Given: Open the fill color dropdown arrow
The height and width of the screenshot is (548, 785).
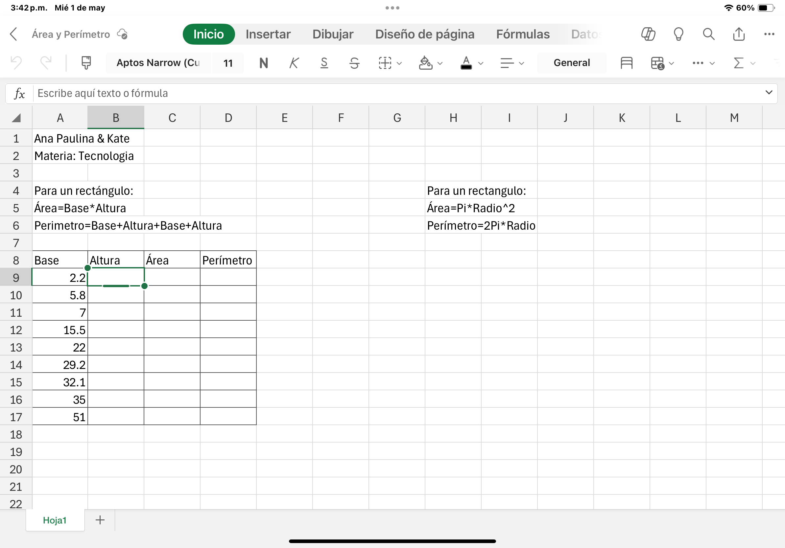Looking at the screenshot, I should 440,63.
